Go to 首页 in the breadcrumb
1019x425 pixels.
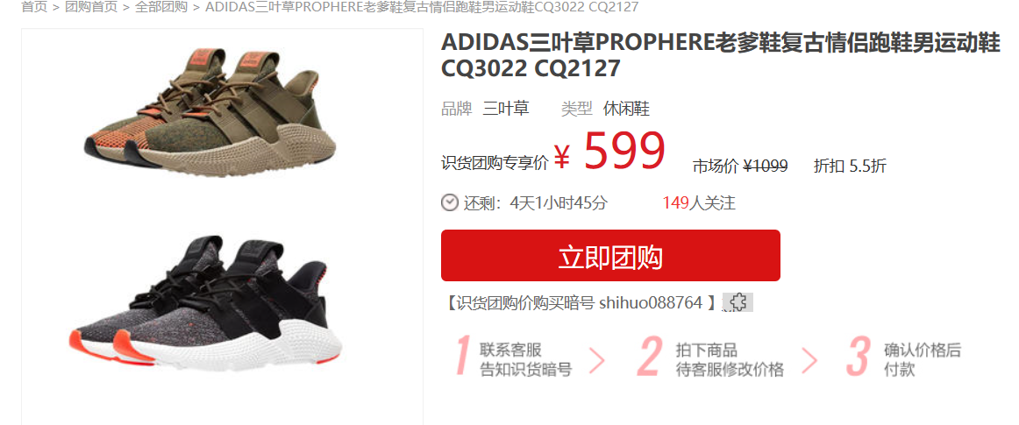(x=34, y=7)
